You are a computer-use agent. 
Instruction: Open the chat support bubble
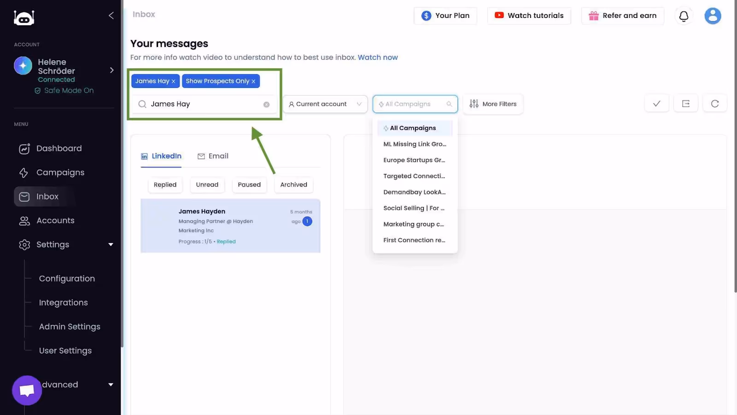point(26,390)
